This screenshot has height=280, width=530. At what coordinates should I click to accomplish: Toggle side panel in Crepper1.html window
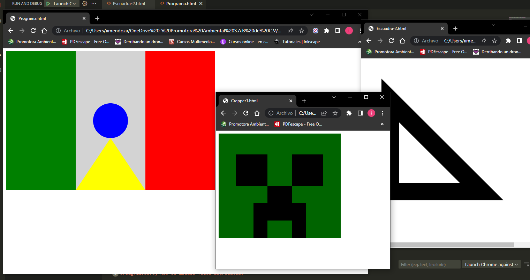360,113
